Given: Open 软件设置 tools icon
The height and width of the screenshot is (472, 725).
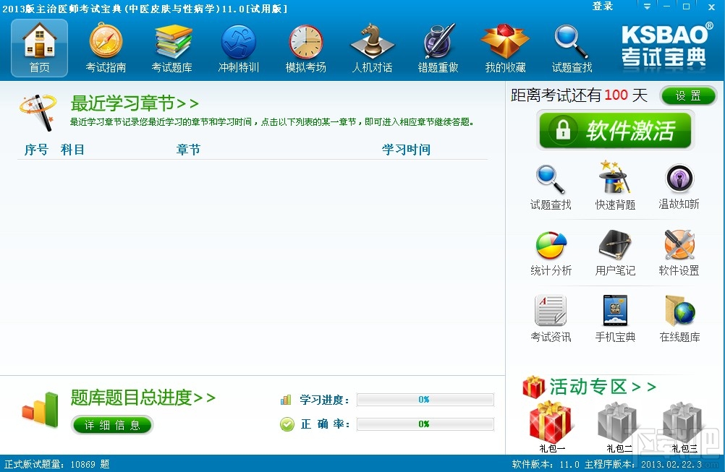Looking at the screenshot, I should click(679, 253).
